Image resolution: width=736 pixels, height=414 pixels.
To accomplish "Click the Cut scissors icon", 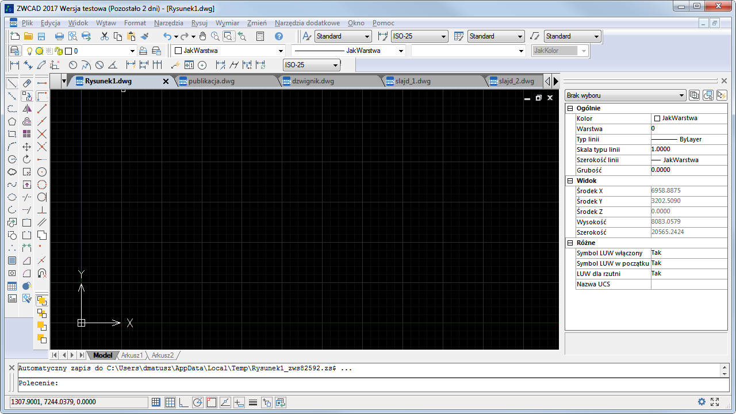I will tap(105, 36).
